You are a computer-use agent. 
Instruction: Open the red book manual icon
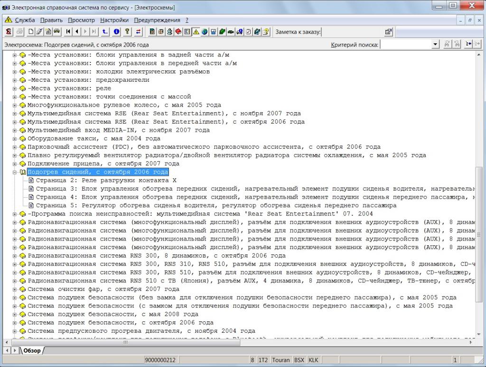pyautogui.click(x=178, y=32)
